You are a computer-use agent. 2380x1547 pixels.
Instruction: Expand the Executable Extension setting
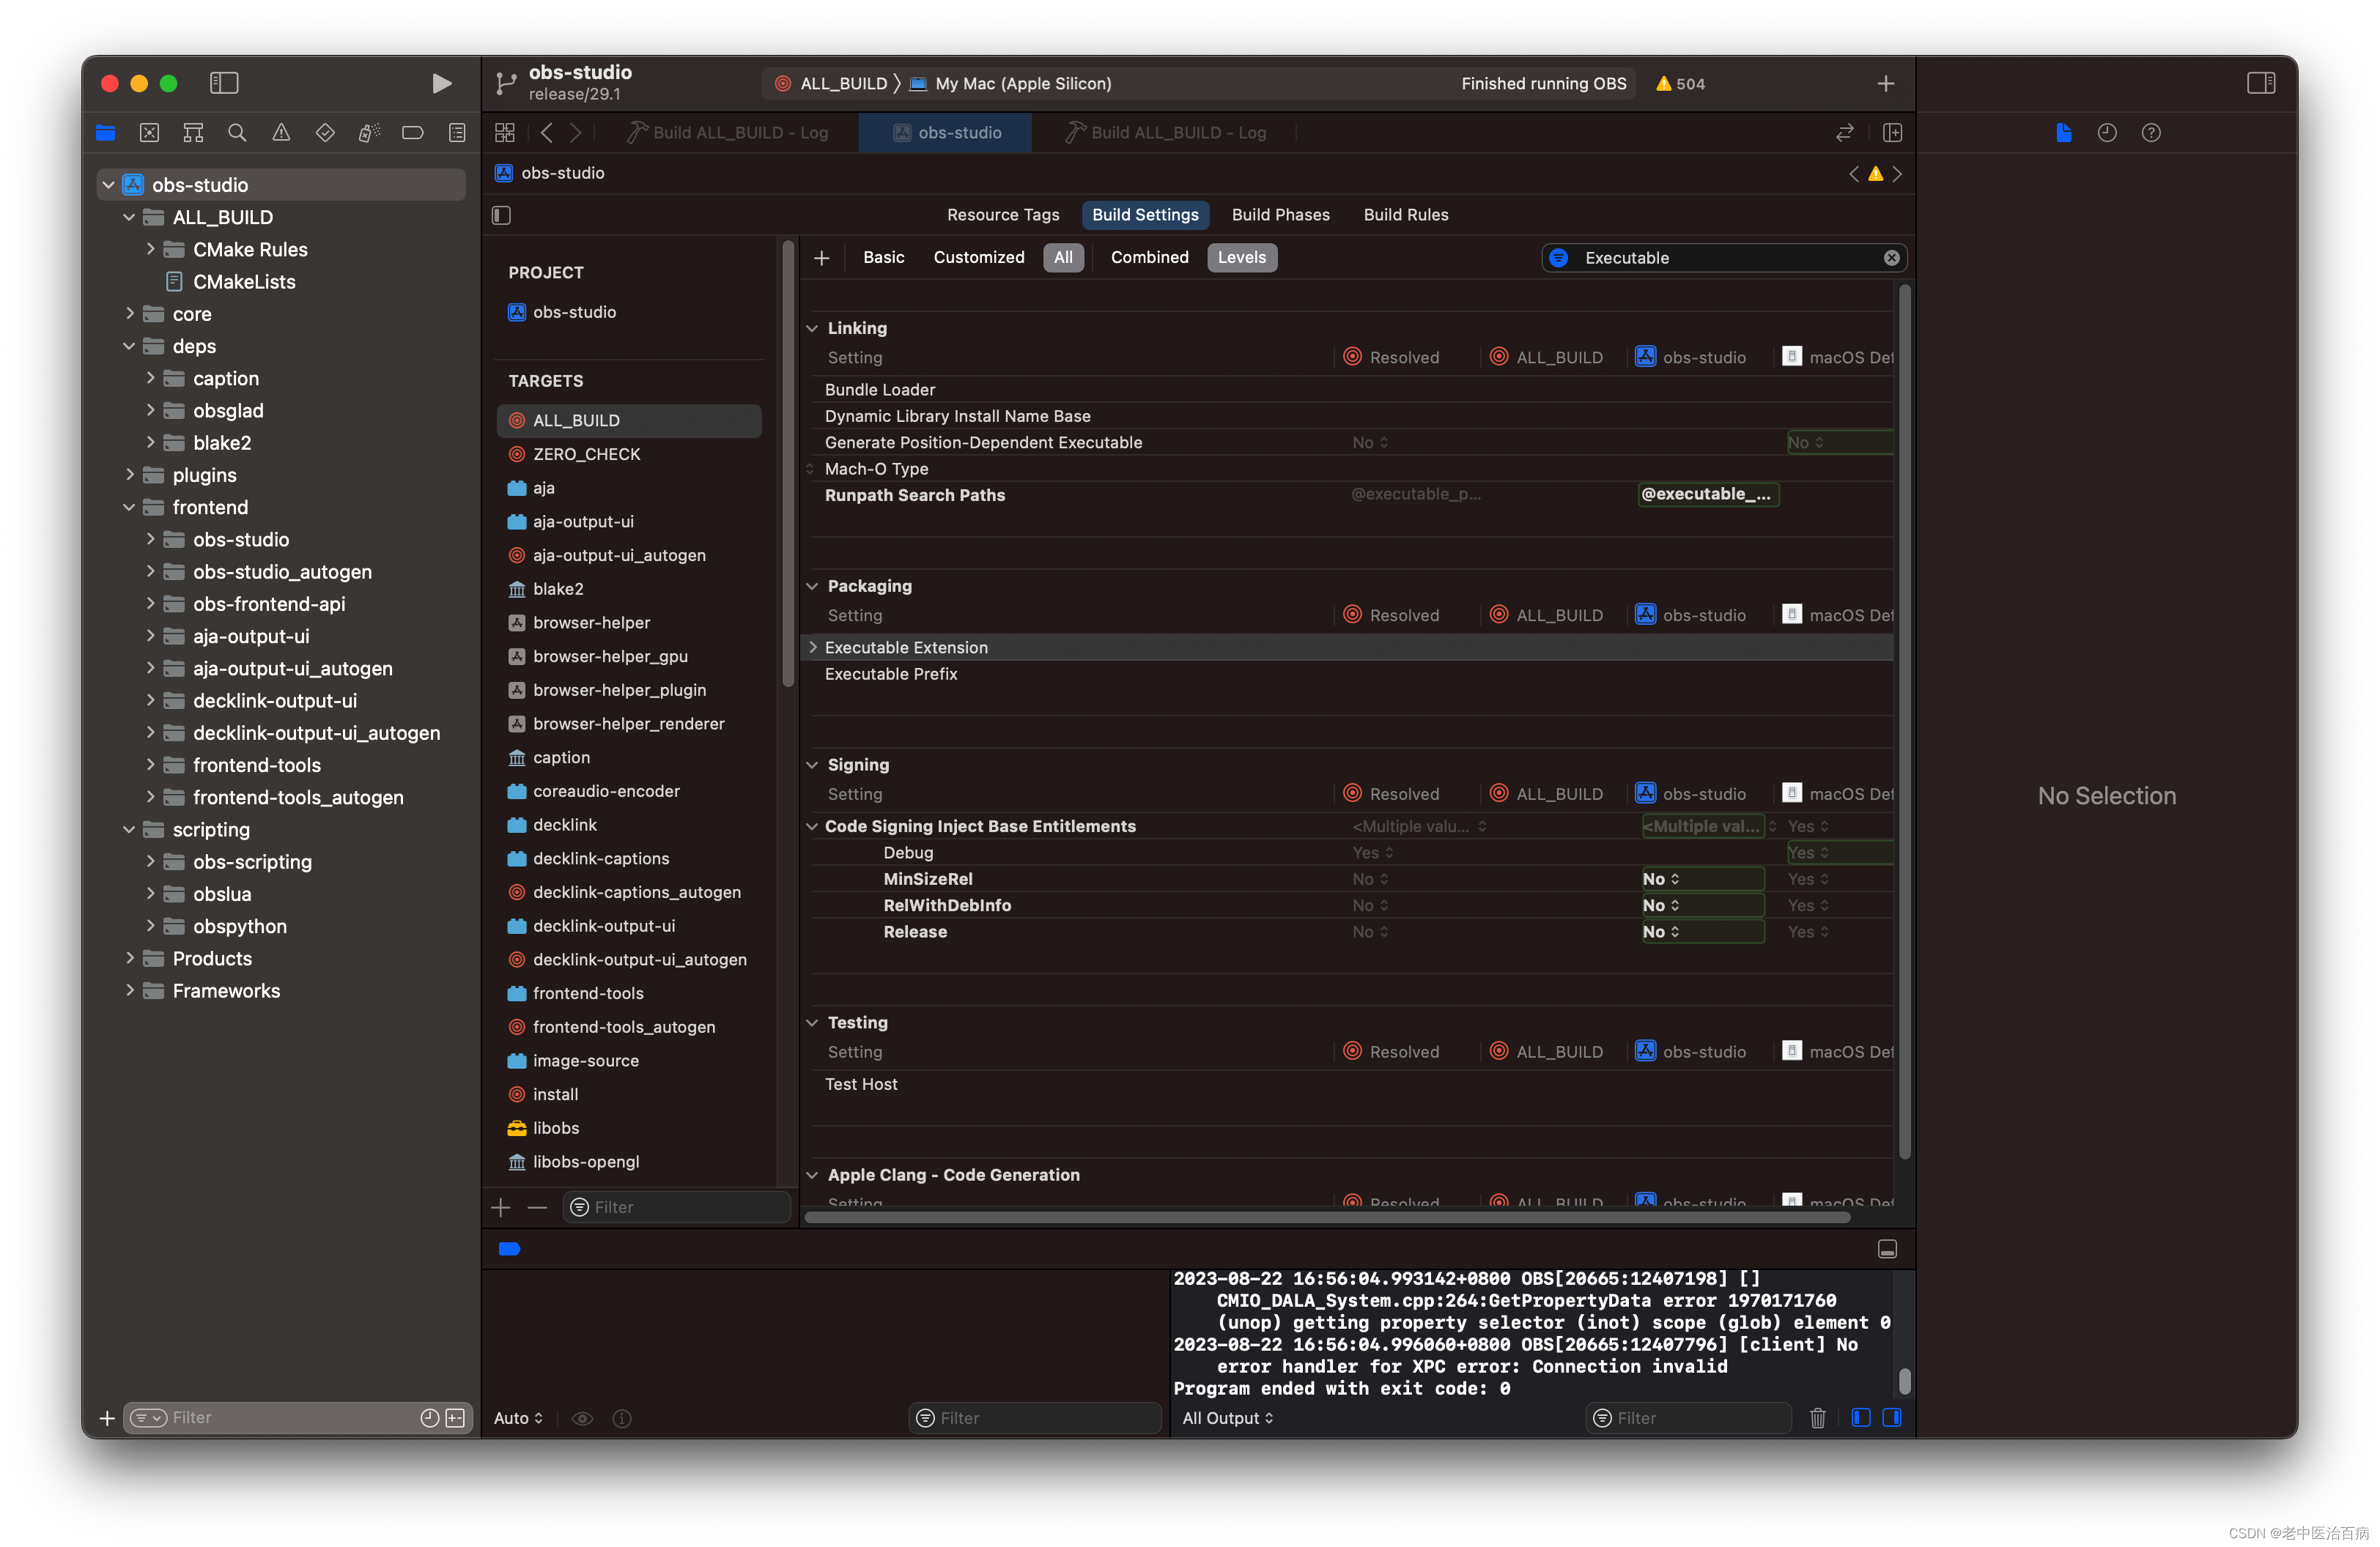tap(813, 648)
